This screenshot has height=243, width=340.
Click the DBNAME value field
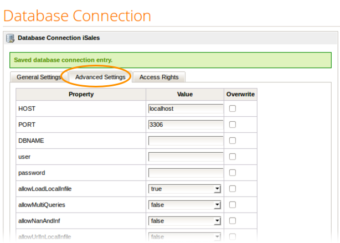pos(186,141)
